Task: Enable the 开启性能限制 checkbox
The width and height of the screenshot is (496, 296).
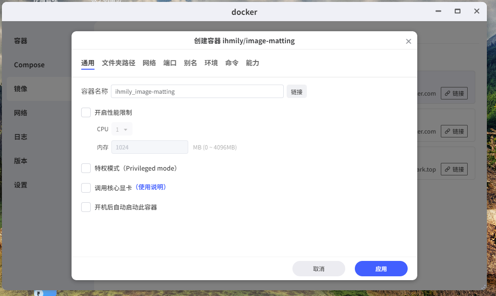Action: click(x=86, y=112)
